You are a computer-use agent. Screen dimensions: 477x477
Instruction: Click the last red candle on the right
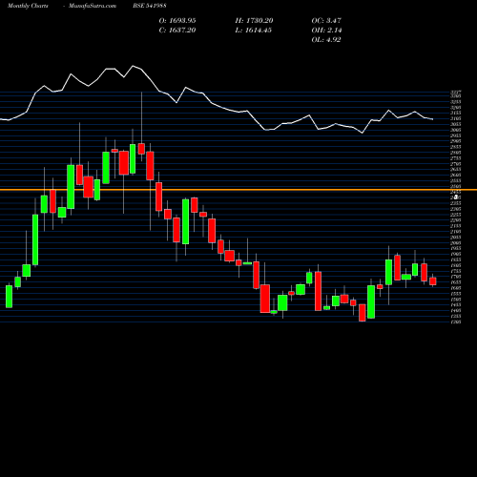pyautogui.click(x=433, y=281)
